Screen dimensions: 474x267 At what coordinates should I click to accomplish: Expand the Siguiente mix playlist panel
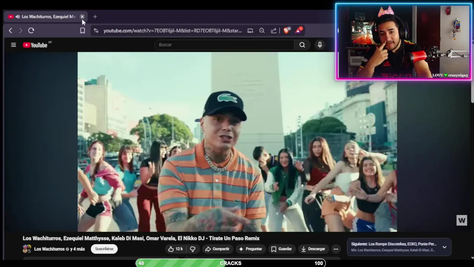(x=444, y=247)
